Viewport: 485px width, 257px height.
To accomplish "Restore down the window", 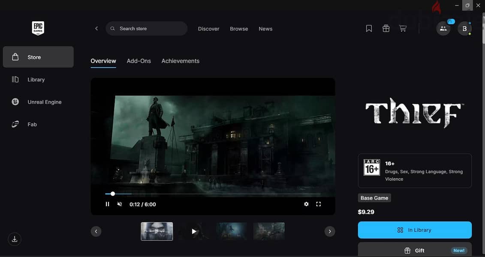I will tap(467, 5).
